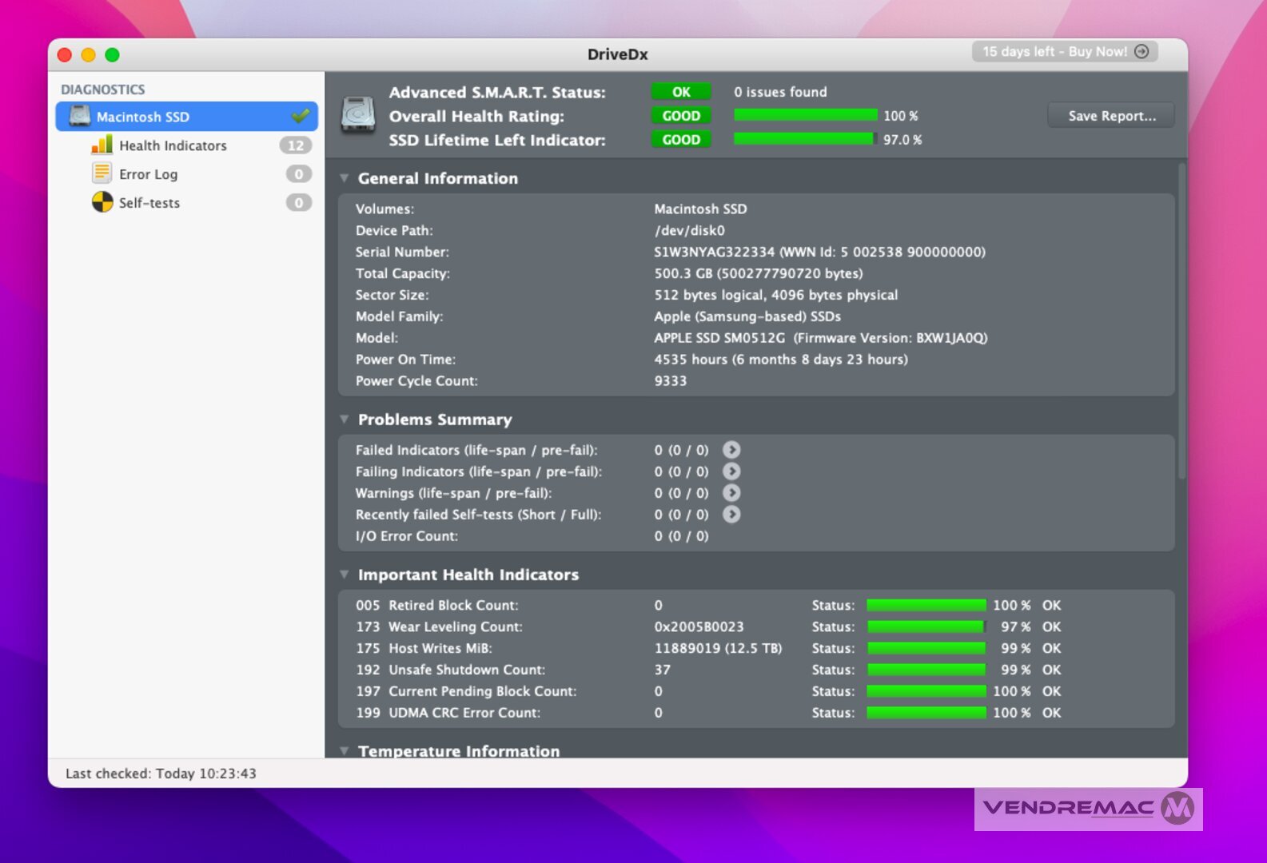Click the vertical scrollbar in the main panel
Image resolution: width=1267 pixels, height=863 pixels.
tap(1181, 320)
